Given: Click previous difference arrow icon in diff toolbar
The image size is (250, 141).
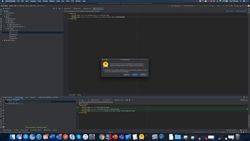Looking at the screenshot, I should point(77,100).
